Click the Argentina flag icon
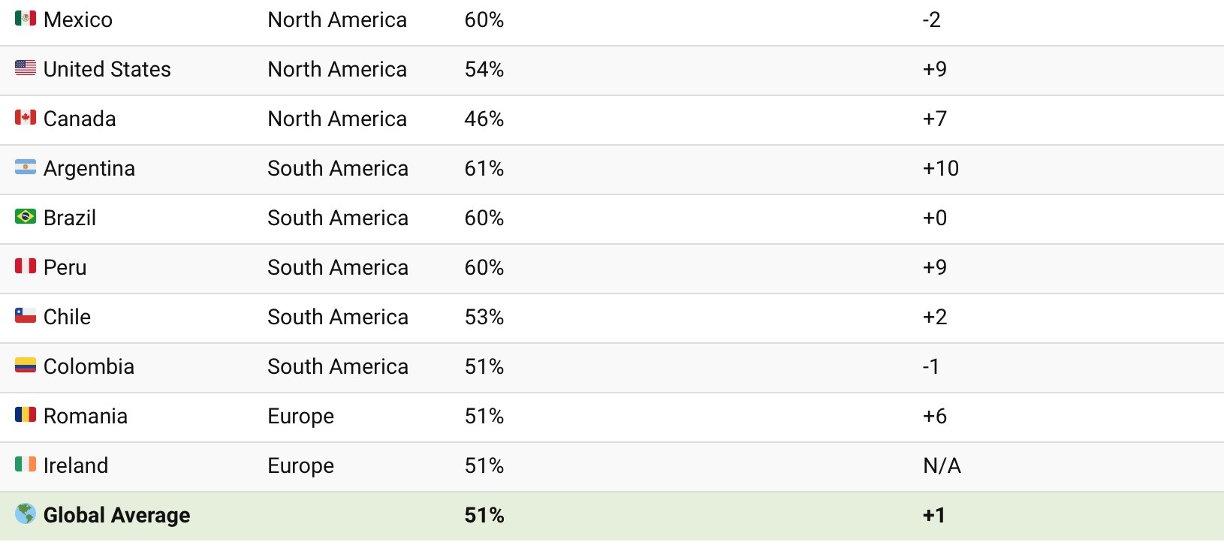The height and width of the screenshot is (548, 1224). pyautogui.click(x=26, y=167)
